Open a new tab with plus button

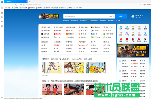click(29, 2)
